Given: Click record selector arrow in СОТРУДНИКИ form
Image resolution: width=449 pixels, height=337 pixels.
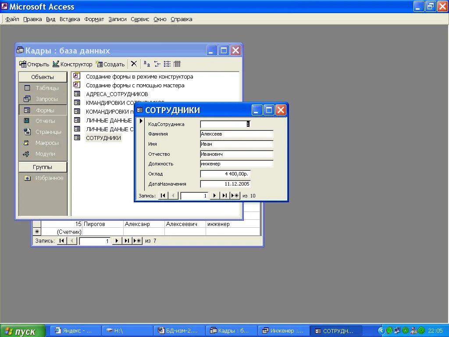Looking at the screenshot, I should pos(141,121).
